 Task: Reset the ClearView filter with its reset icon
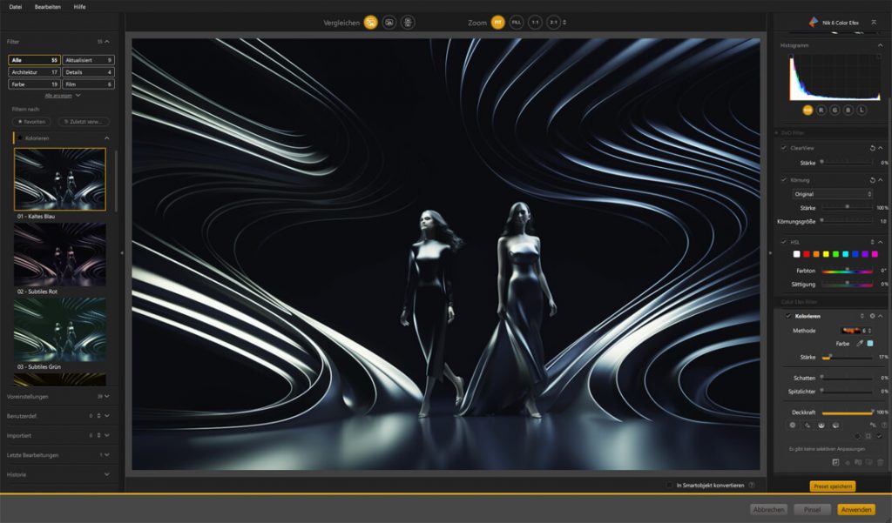point(873,149)
